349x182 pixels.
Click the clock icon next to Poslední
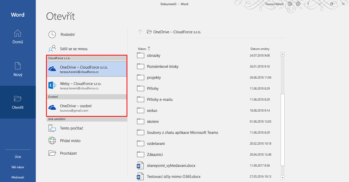click(x=52, y=35)
